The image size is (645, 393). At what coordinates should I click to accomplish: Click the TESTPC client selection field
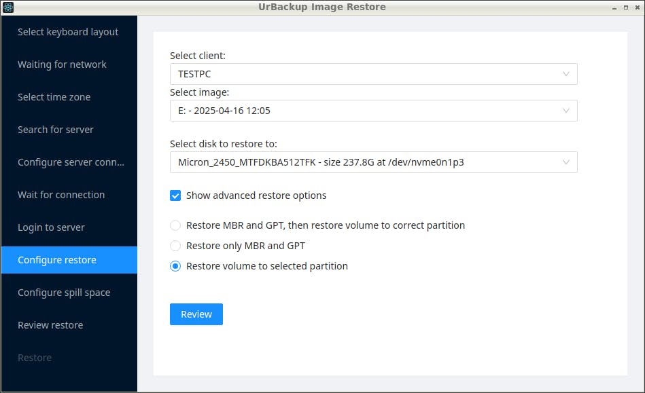pyautogui.click(x=360, y=74)
